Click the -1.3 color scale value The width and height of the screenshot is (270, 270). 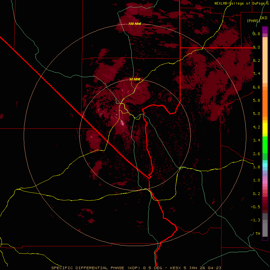255,220
